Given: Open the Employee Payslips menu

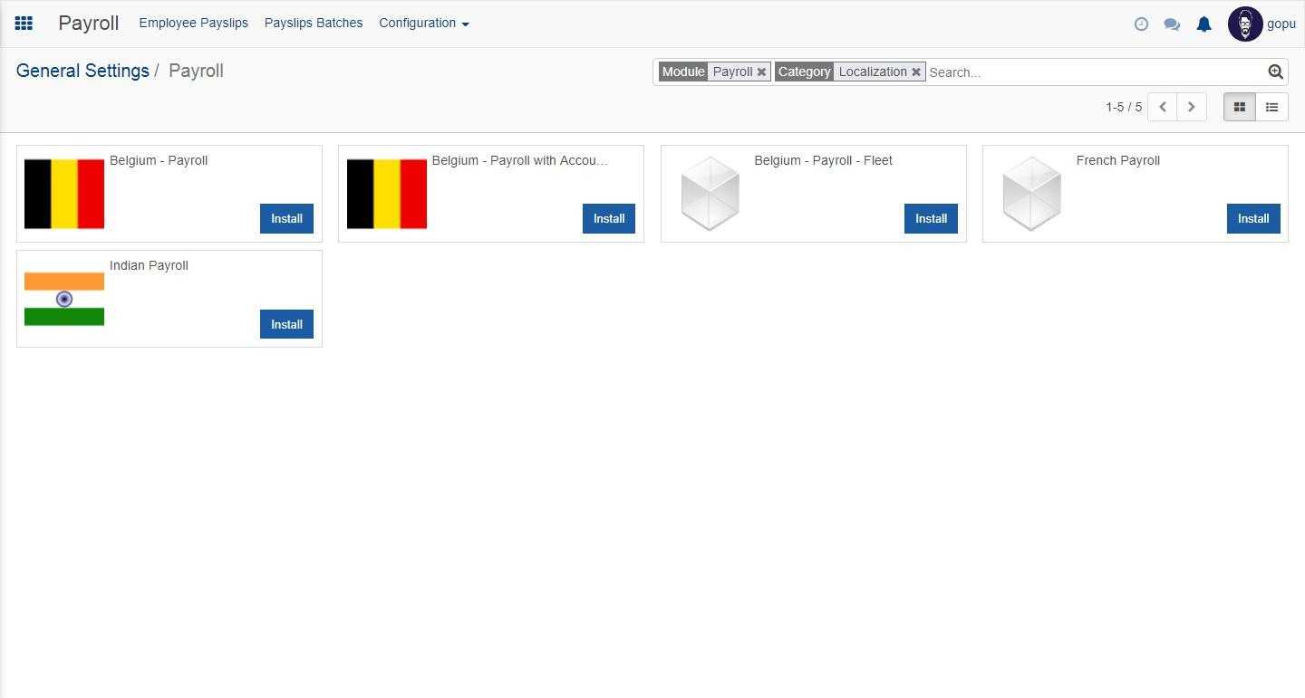Looking at the screenshot, I should 193,24.
